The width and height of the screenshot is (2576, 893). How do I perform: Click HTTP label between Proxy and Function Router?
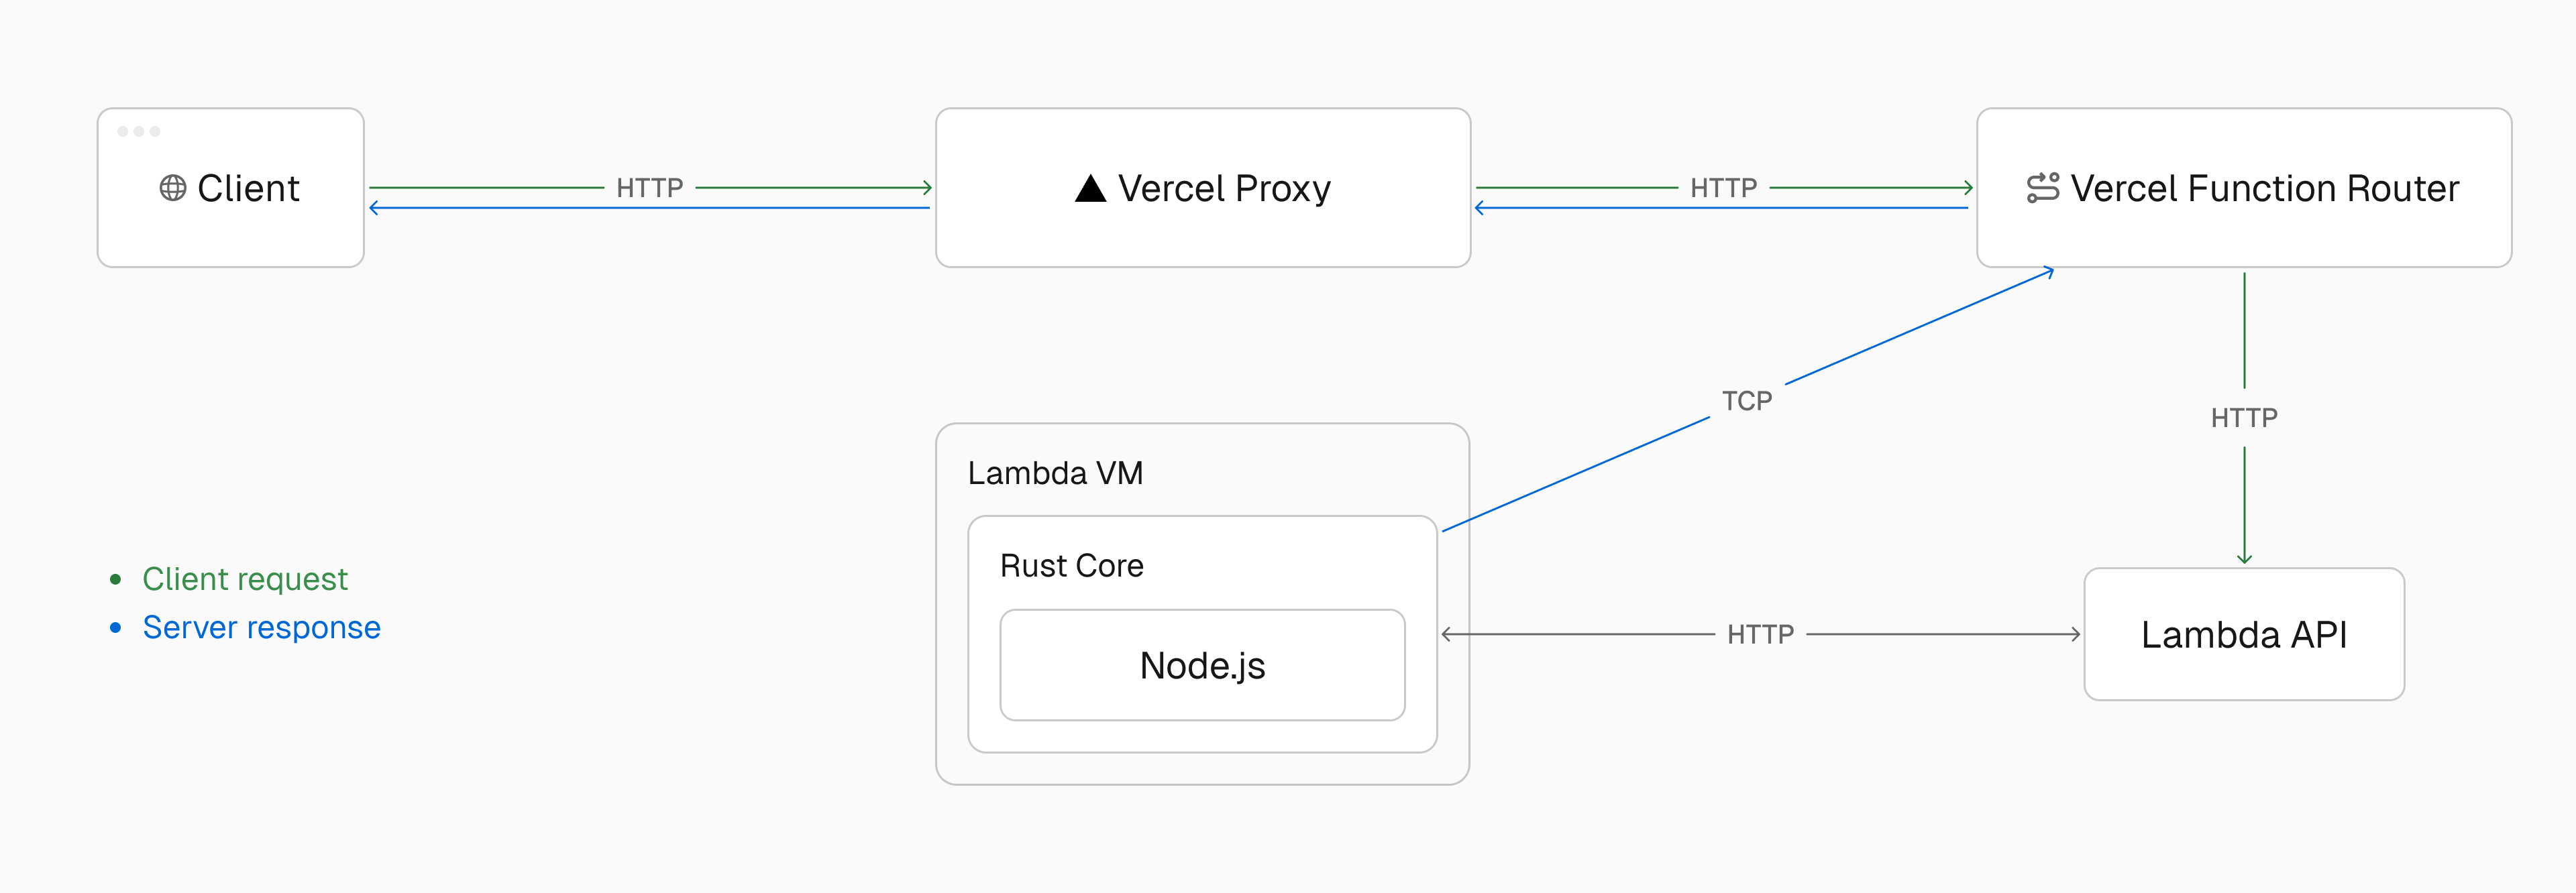1723,188
